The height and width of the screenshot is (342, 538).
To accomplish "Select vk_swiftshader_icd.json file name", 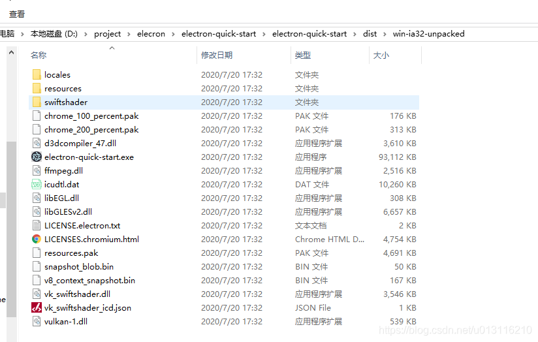I will [88, 308].
